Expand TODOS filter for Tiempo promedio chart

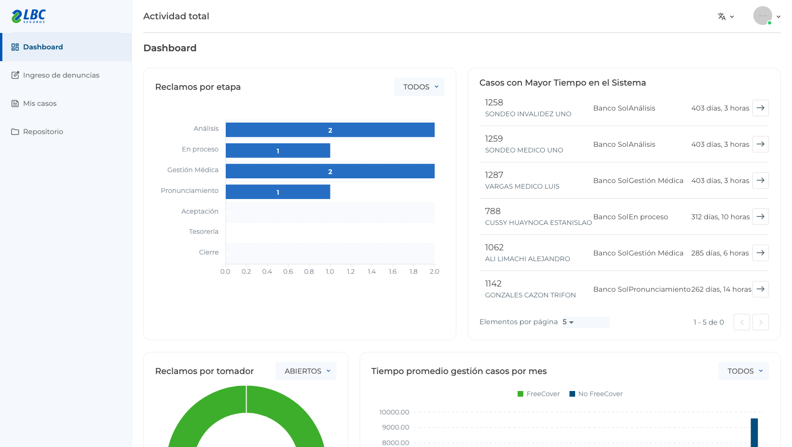[743, 371]
